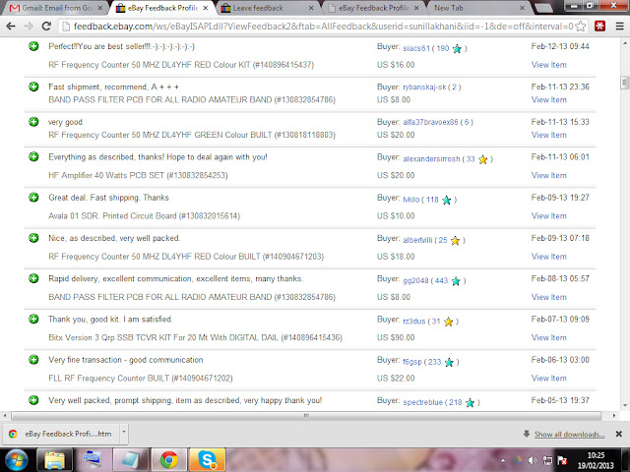
Task: Open the rybanskaj-sk buyer profile link
Action: point(424,88)
